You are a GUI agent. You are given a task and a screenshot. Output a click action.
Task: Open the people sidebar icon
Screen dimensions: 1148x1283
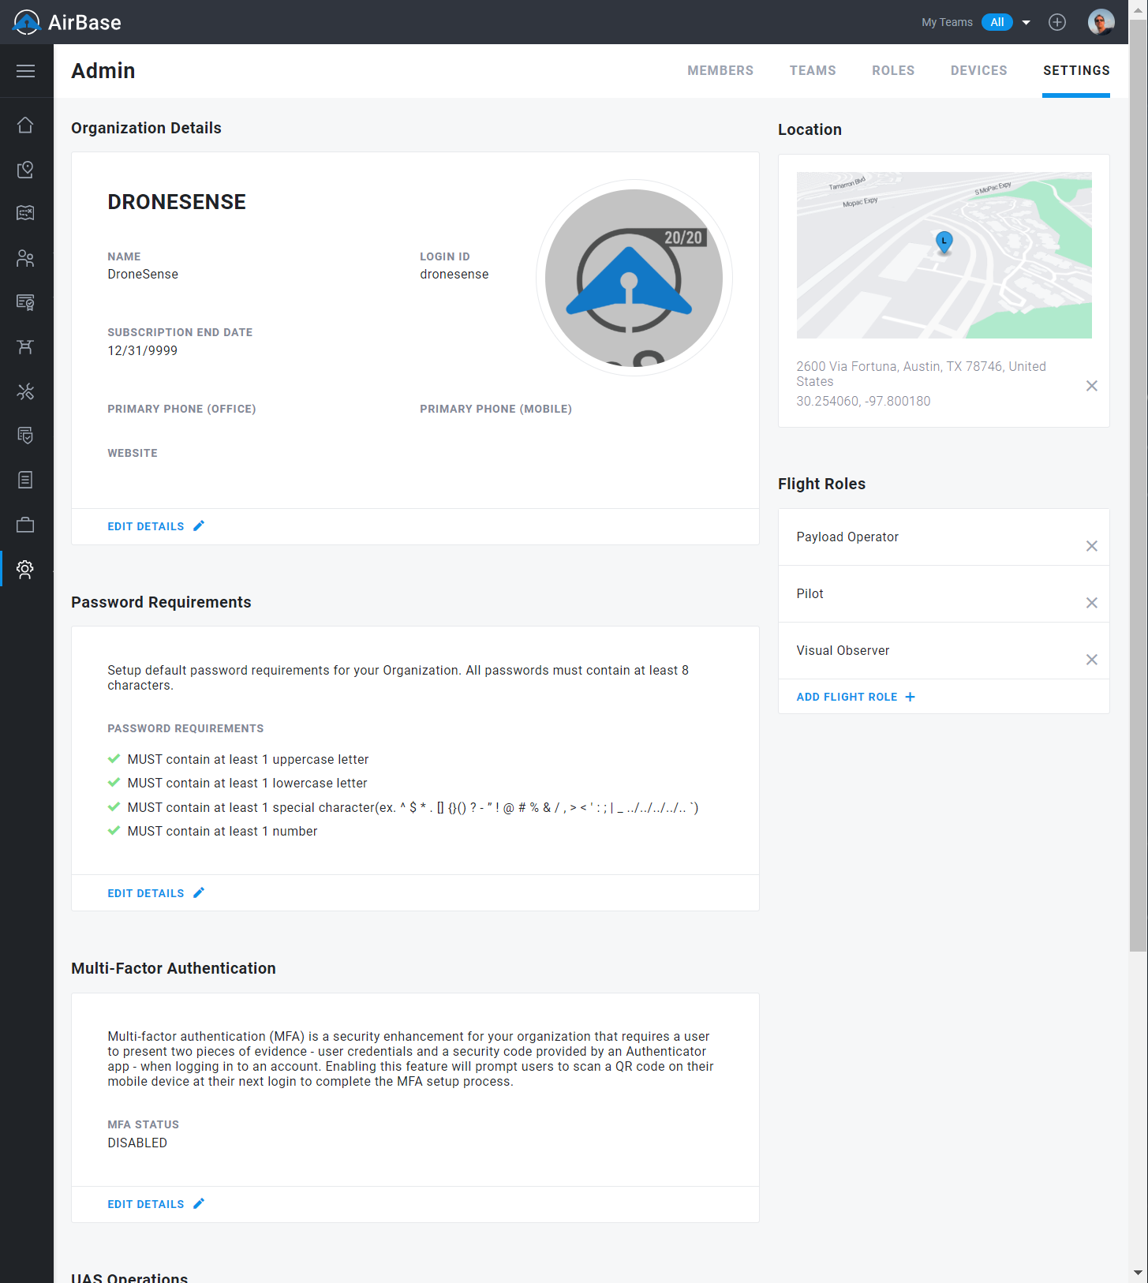point(26,258)
